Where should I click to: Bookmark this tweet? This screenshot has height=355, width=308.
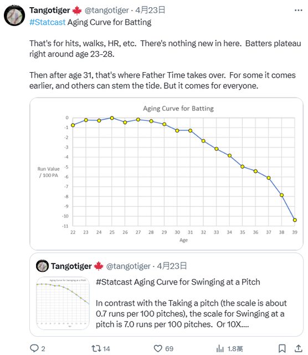(282, 348)
